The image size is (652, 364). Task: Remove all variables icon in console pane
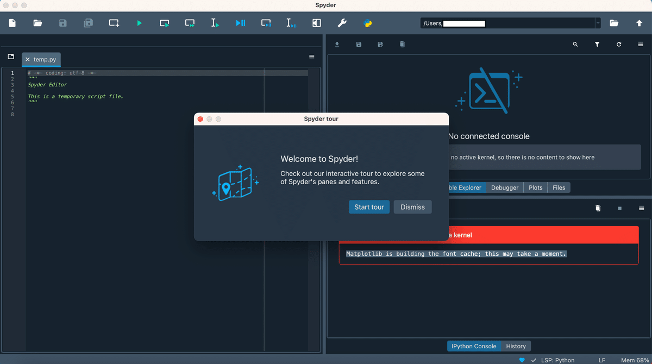click(x=598, y=208)
